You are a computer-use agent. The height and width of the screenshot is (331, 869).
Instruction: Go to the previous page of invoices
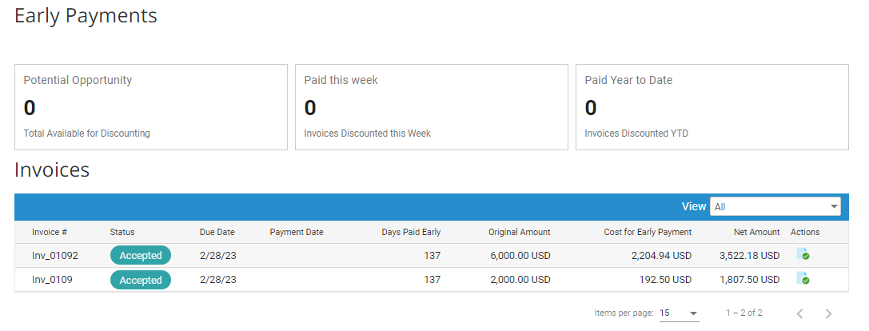pos(799,313)
